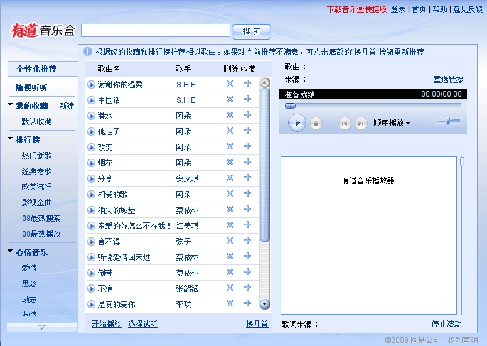Click the volume slider handle
Screen dimensions: 487x346
pyautogui.click(x=447, y=121)
